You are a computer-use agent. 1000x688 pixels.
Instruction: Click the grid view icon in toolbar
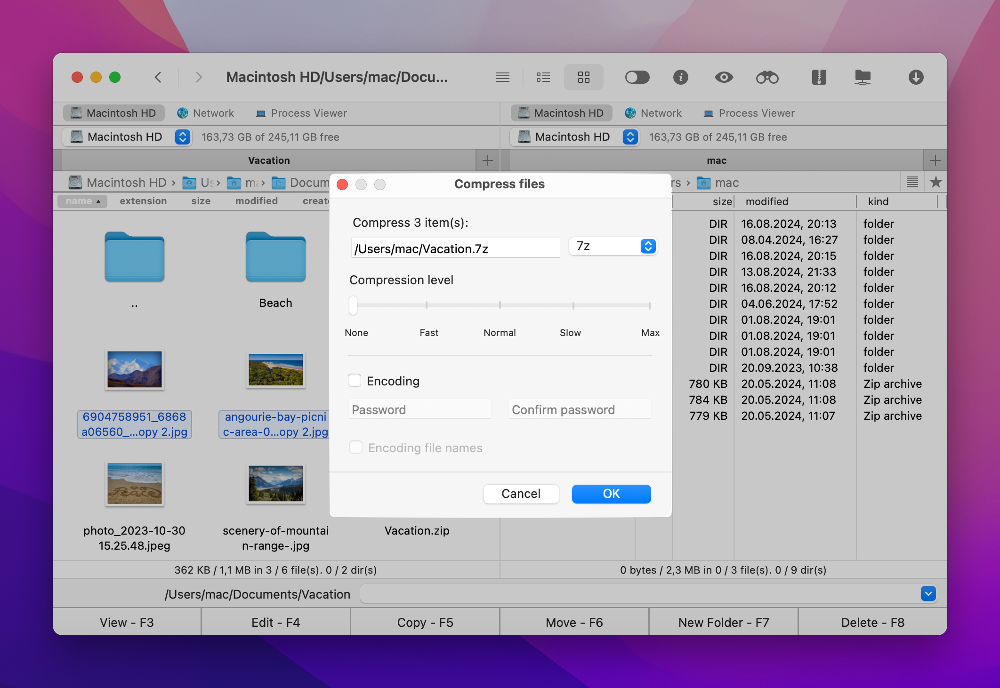click(x=584, y=77)
